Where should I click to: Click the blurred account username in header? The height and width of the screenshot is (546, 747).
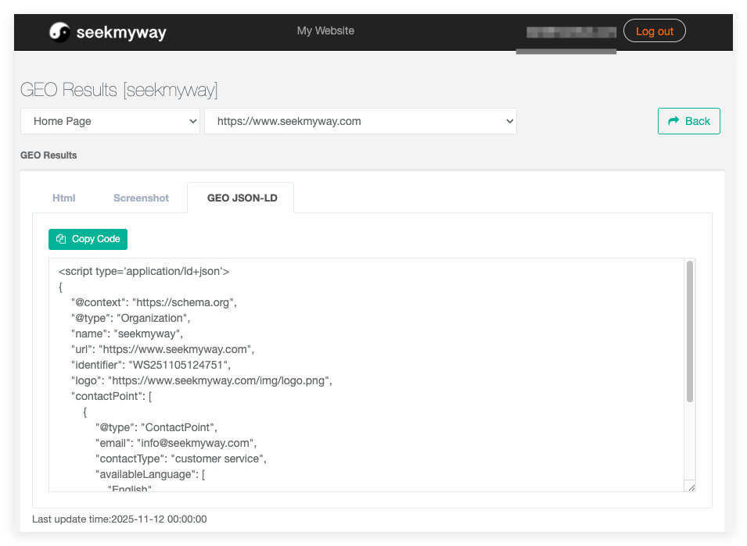[x=571, y=32]
